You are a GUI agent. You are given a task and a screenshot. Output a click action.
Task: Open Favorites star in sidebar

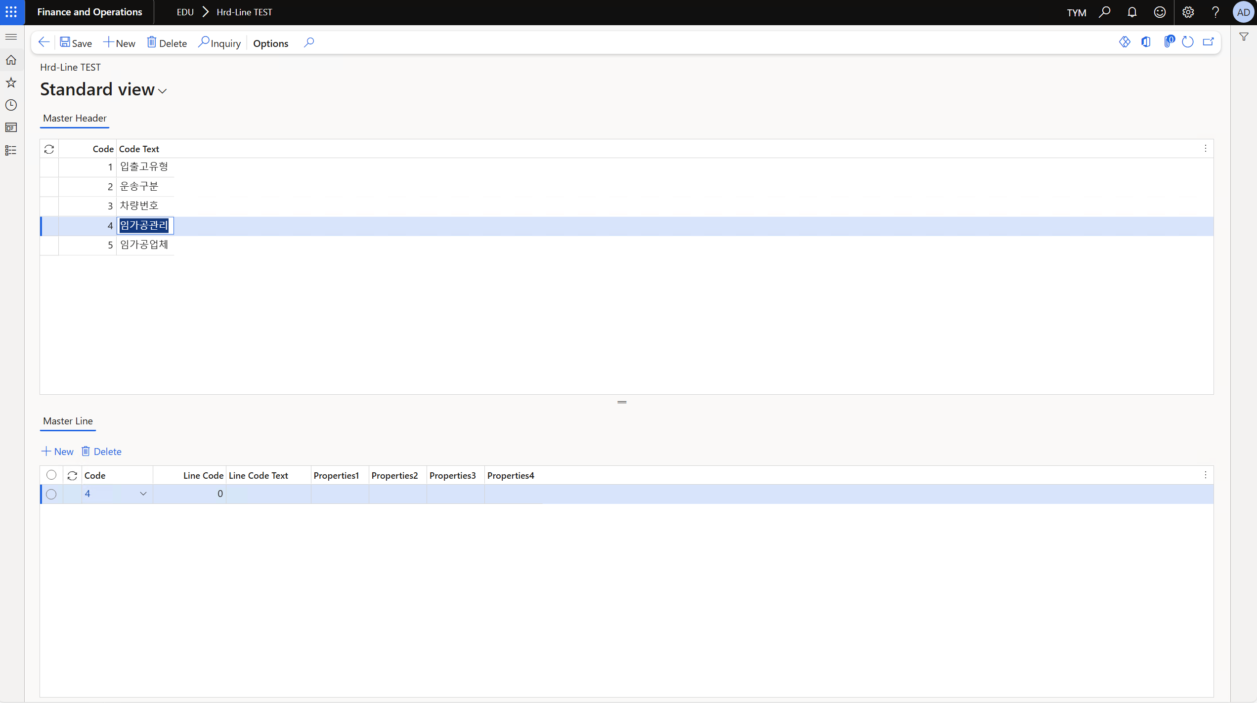click(11, 83)
